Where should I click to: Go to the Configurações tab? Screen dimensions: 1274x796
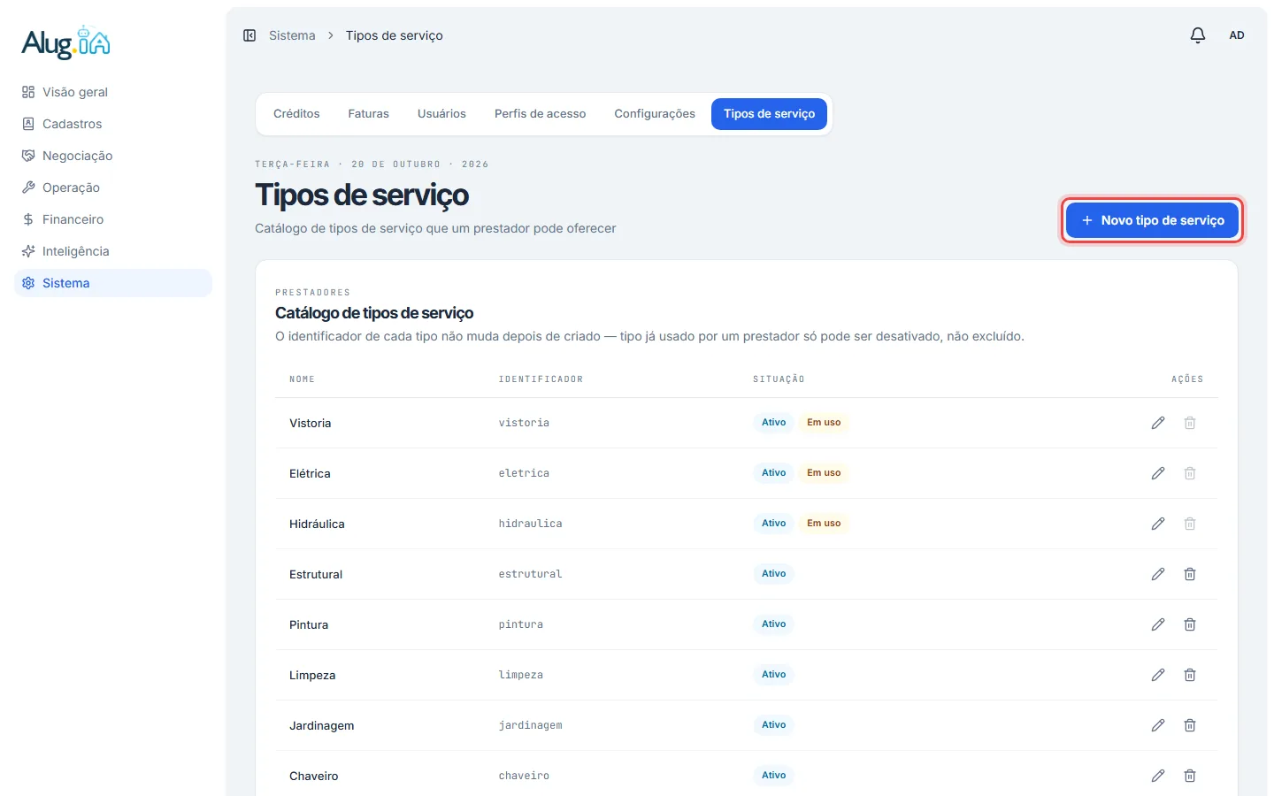tap(655, 114)
